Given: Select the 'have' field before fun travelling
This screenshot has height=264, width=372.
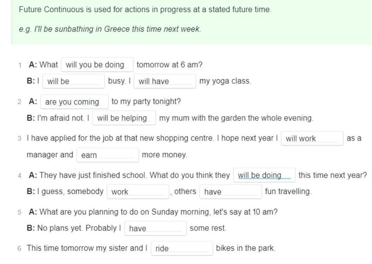Looking at the screenshot, I should 231,192.
